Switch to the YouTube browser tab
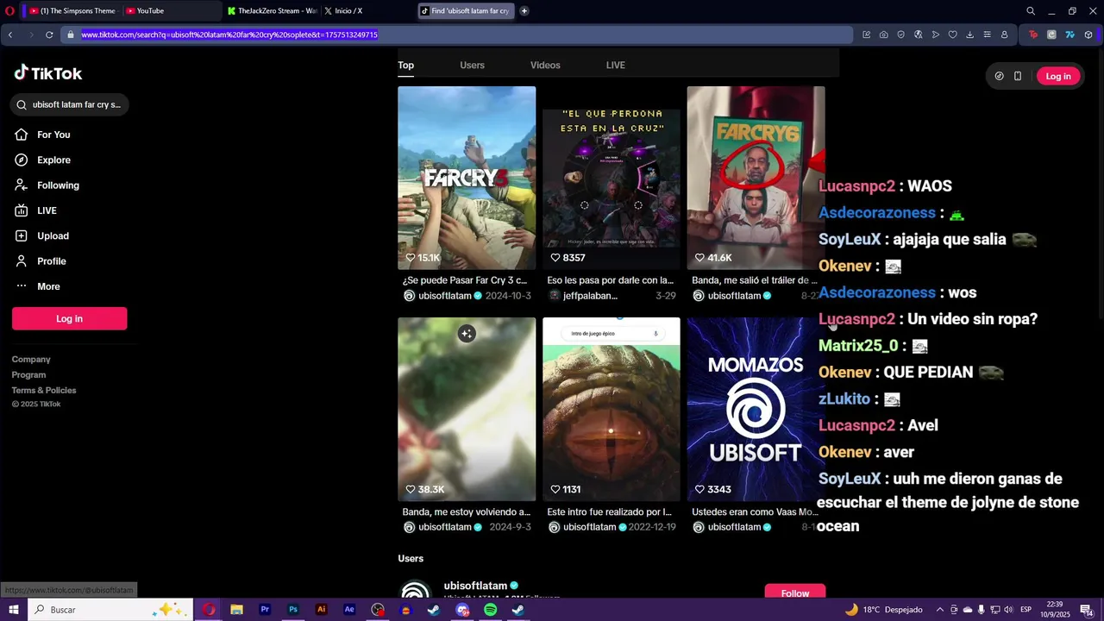The image size is (1104, 621). 169,11
